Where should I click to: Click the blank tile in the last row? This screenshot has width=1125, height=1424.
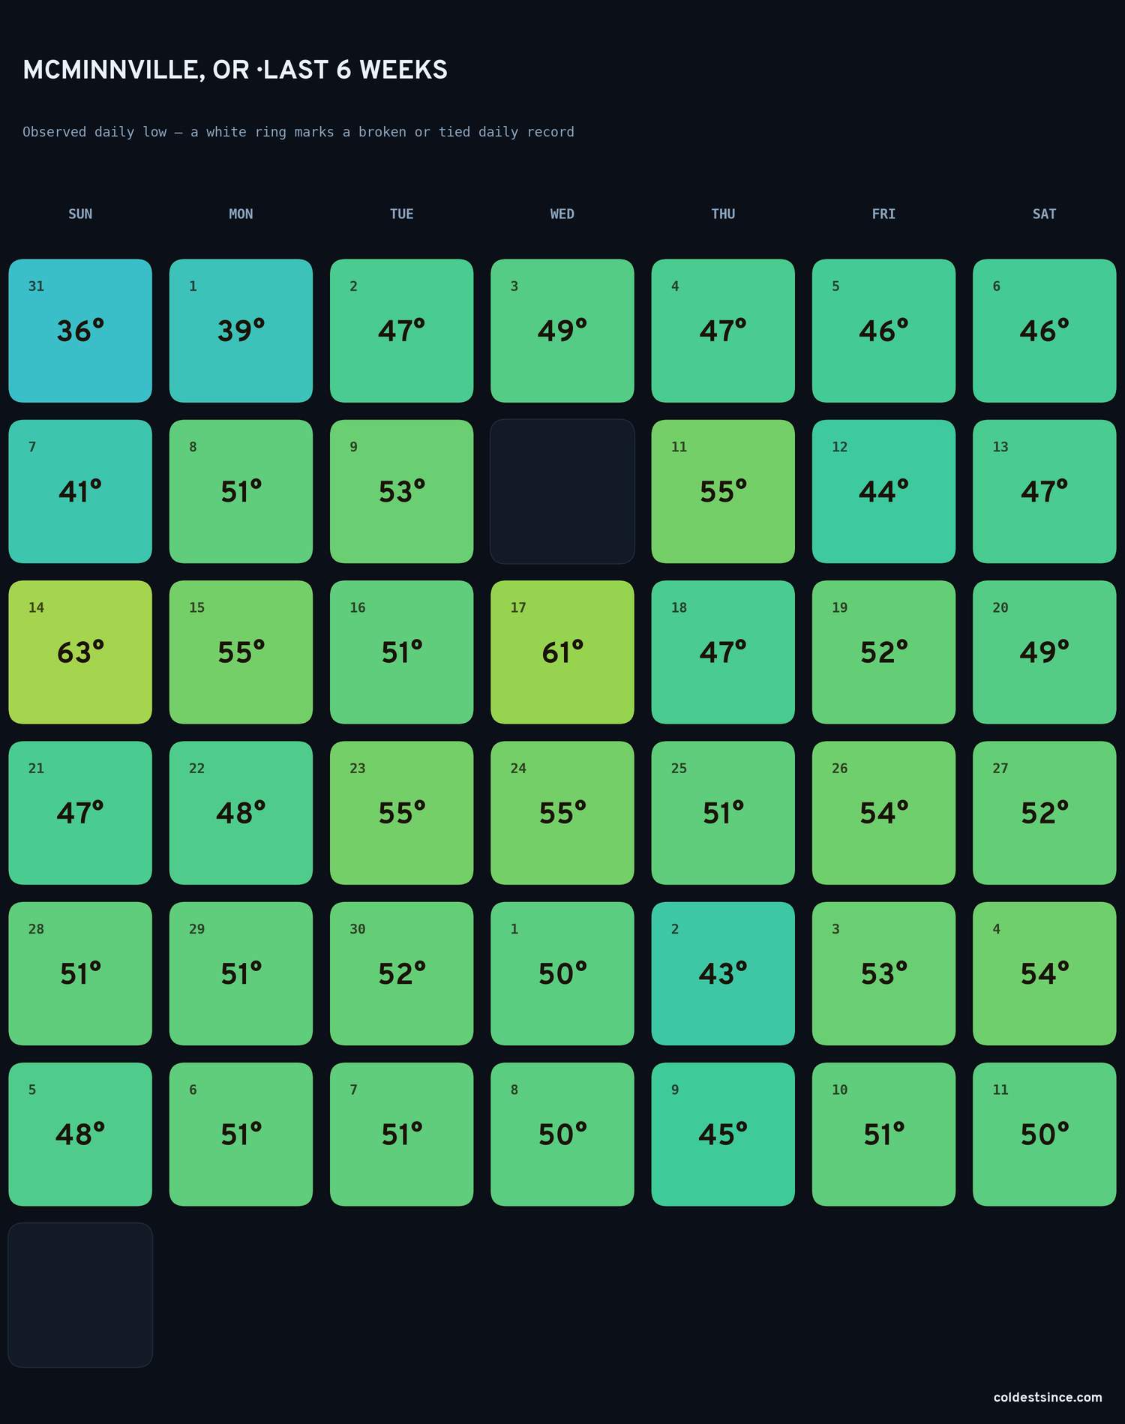[x=80, y=1295]
